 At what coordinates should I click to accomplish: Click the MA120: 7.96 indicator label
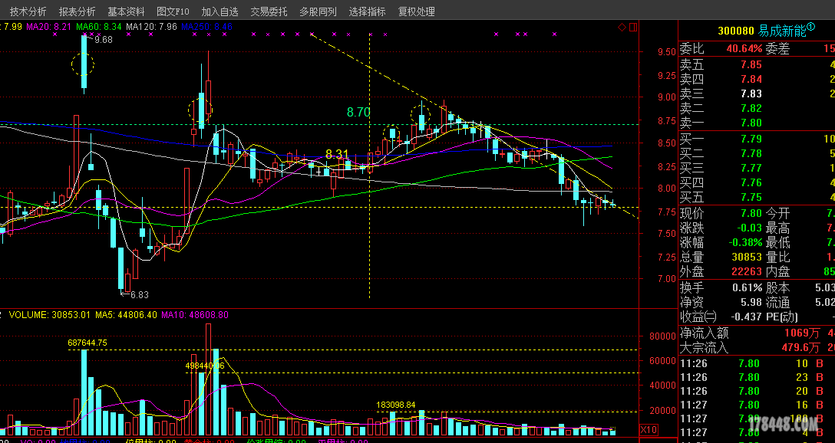(152, 26)
